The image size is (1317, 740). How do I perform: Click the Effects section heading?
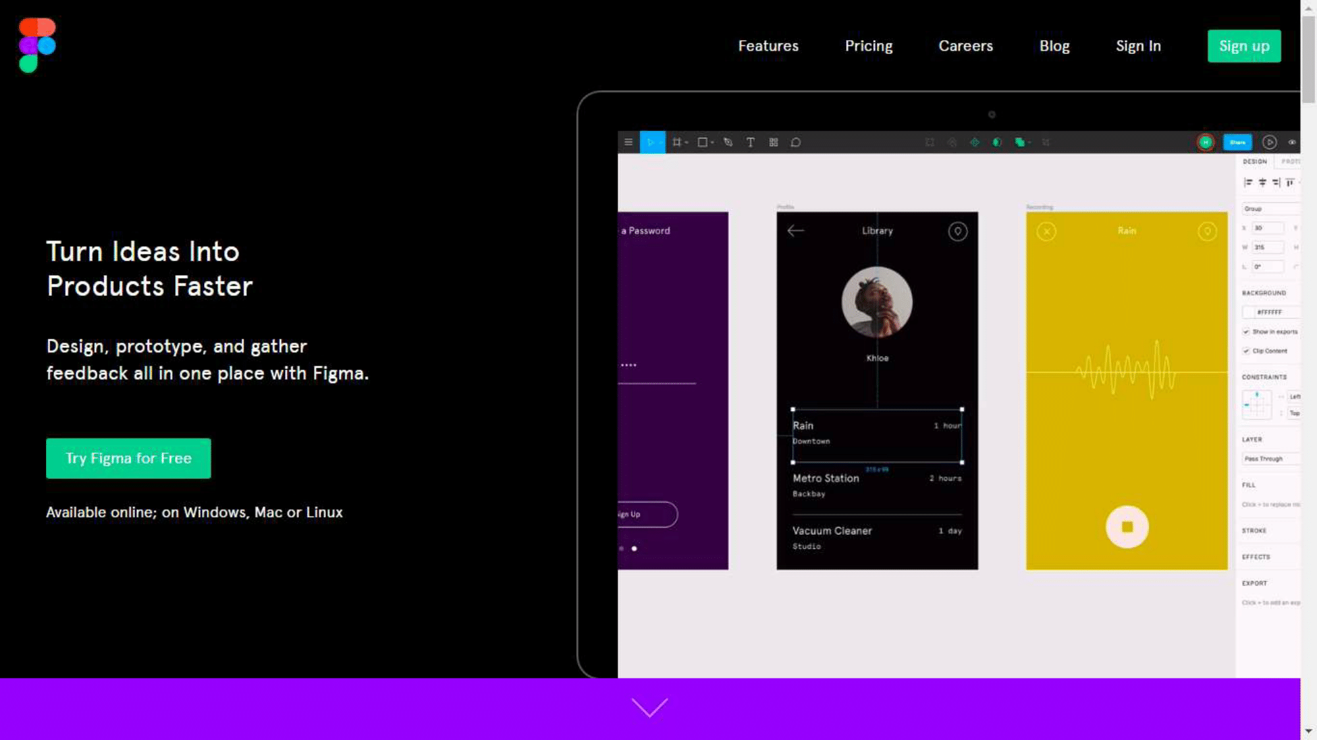1256,556
